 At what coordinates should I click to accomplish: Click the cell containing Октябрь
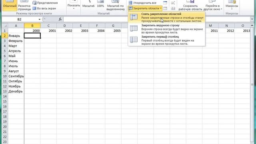[x=16, y=81]
